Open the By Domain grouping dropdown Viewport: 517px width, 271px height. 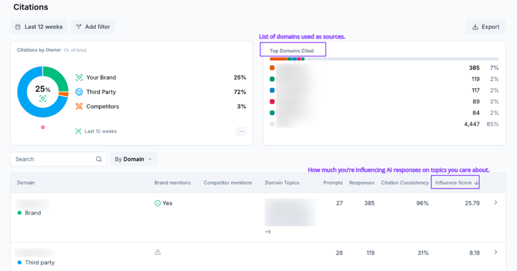[x=133, y=159]
